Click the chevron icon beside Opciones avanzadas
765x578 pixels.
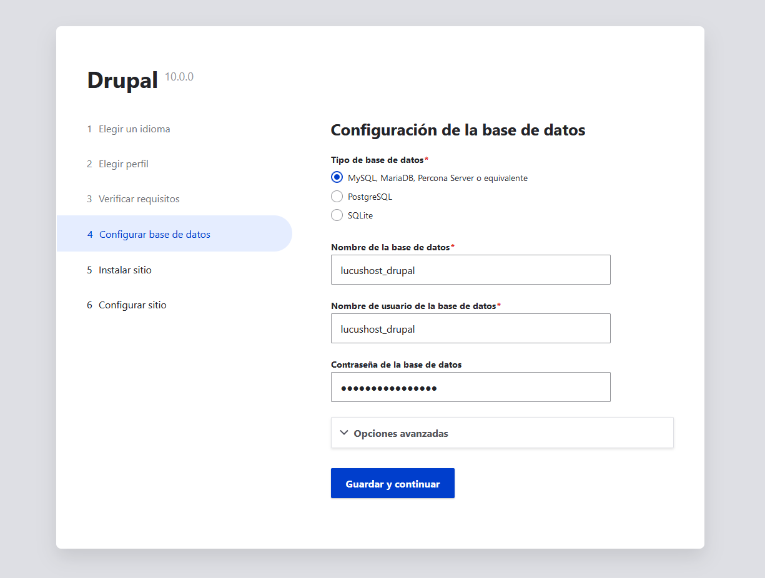pyautogui.click(x=343, y=433)
